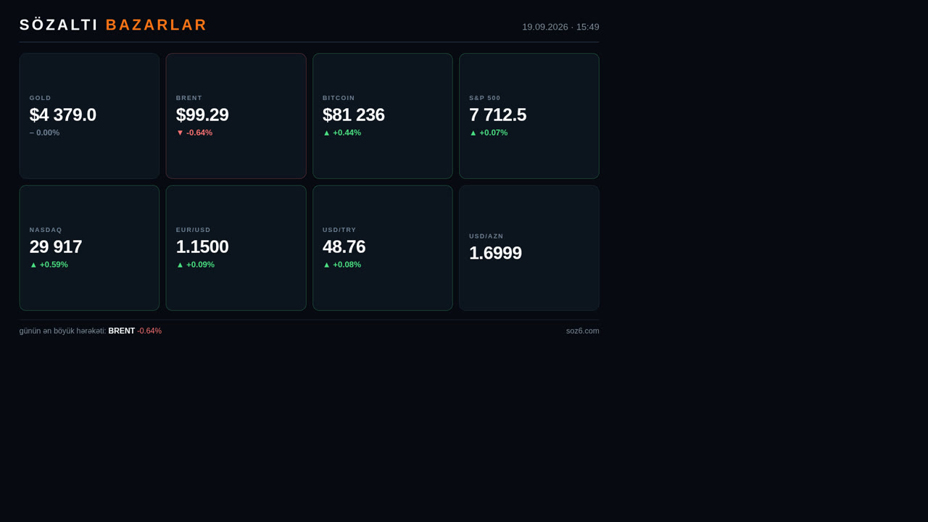Click the footer text 'günün ən böyük hərəkəti'
Screen dimensions: 928x522
[62, 331]
